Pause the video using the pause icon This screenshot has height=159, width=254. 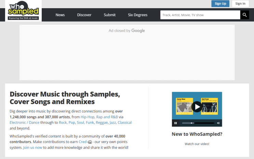point(175,123)
